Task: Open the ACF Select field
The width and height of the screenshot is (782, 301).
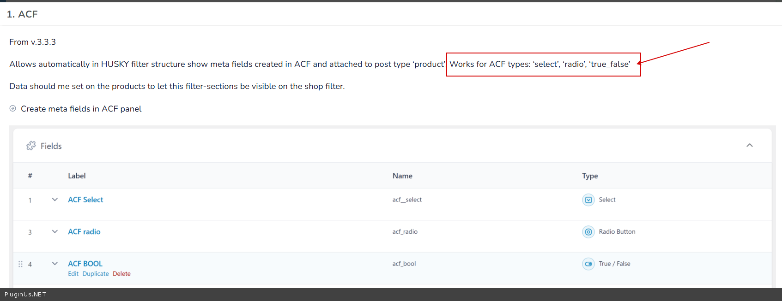Action: coord(85,200)
